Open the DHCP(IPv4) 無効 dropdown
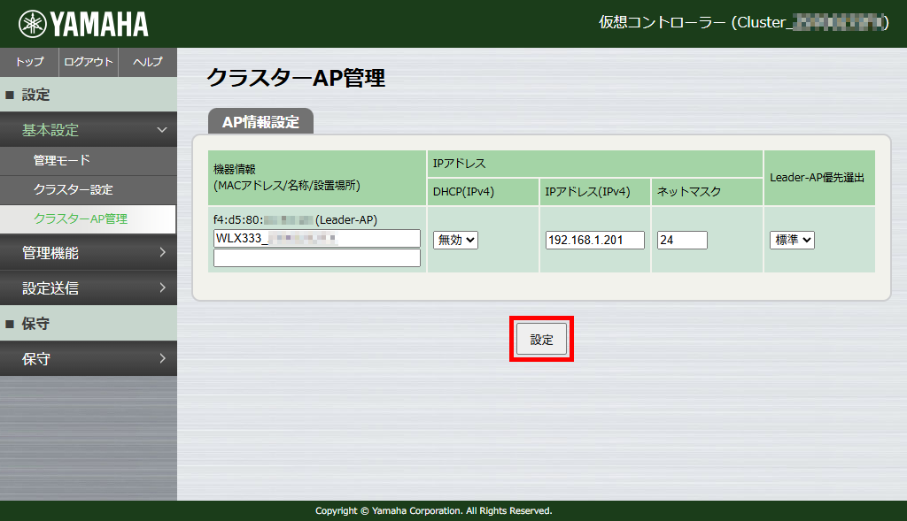The height and width of the screenshot is (521, 907). [456, 240]
